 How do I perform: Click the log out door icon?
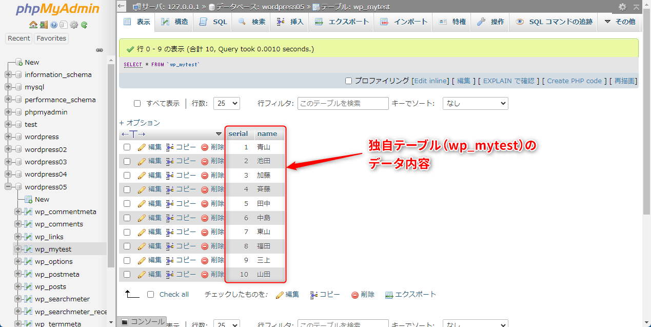(x=44, y=25)
